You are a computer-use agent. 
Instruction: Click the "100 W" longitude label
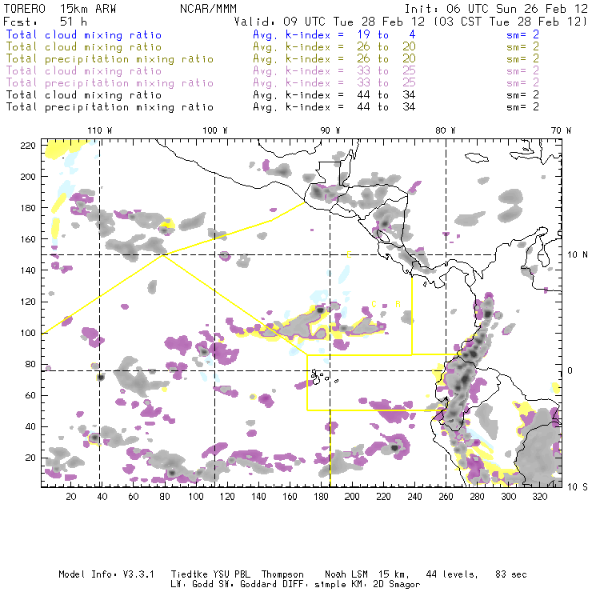(x=215, y=130)
